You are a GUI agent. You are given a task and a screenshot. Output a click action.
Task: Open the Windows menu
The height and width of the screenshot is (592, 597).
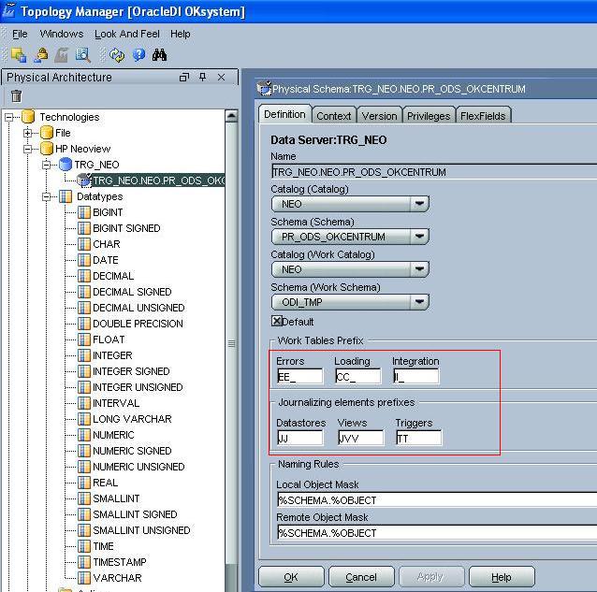pos(62,34)
